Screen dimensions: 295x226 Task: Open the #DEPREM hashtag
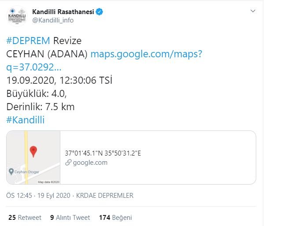pos(28,41)
